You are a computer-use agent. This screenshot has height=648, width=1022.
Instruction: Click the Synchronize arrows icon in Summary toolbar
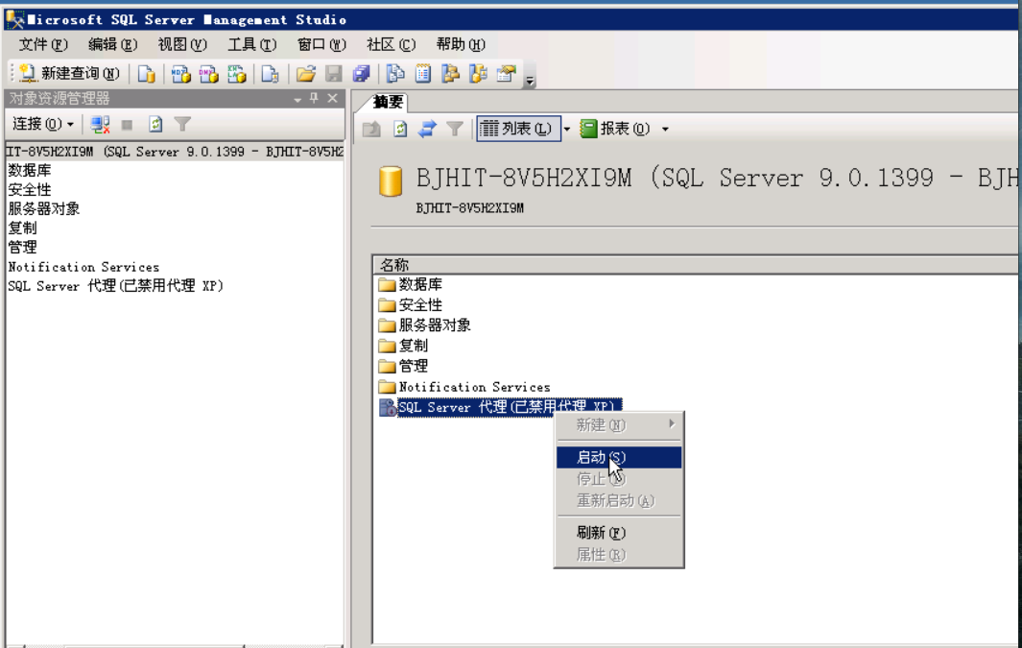coord(427,129)
